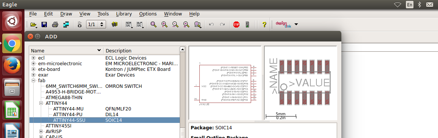The height and width of the screenshot is (138, 438).
Task: Launch Firefox from the dock
Action: pyautogui.click(x=12, y=66)
